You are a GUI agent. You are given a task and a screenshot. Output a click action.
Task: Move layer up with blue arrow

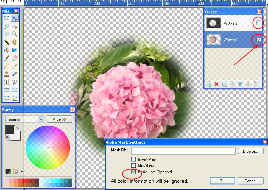pyautogui.click(x=240, y=84)
